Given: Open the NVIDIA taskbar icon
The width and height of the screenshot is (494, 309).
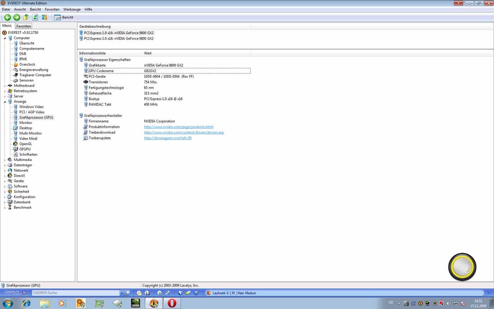Looking at the screenshot, I should [135, 303].
